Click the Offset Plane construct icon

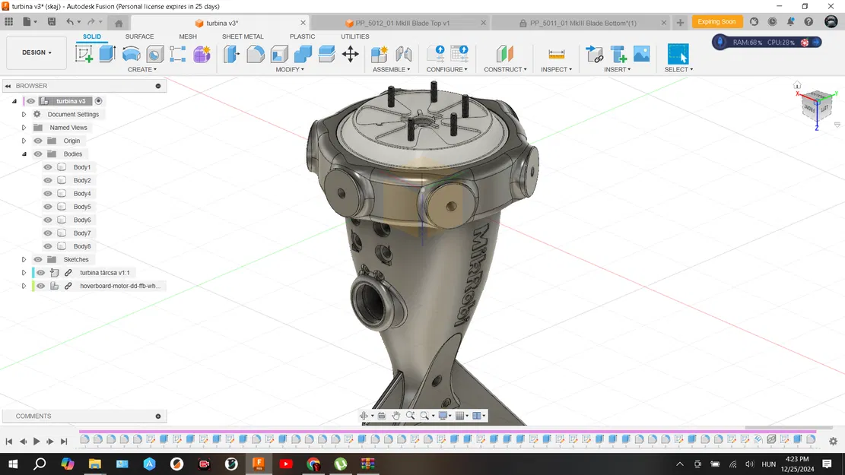tap(505, 54)
